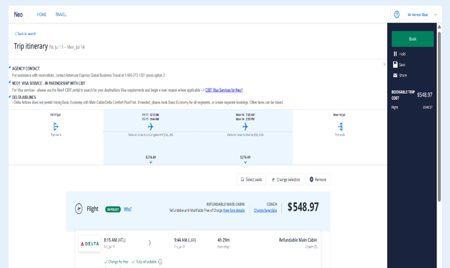Click the green Book button
The image size is (450, 268).
(x=413, y=39)
